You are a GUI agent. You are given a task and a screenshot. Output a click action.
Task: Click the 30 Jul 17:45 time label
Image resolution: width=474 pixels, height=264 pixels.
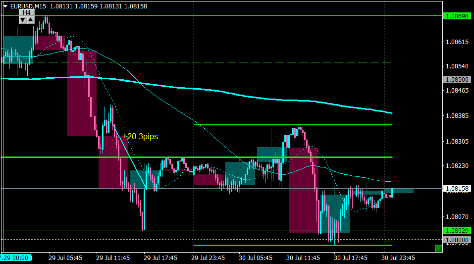[350, 258]
